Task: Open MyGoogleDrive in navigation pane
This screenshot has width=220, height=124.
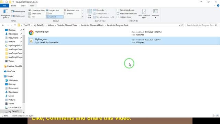Action: coord(14,45)
